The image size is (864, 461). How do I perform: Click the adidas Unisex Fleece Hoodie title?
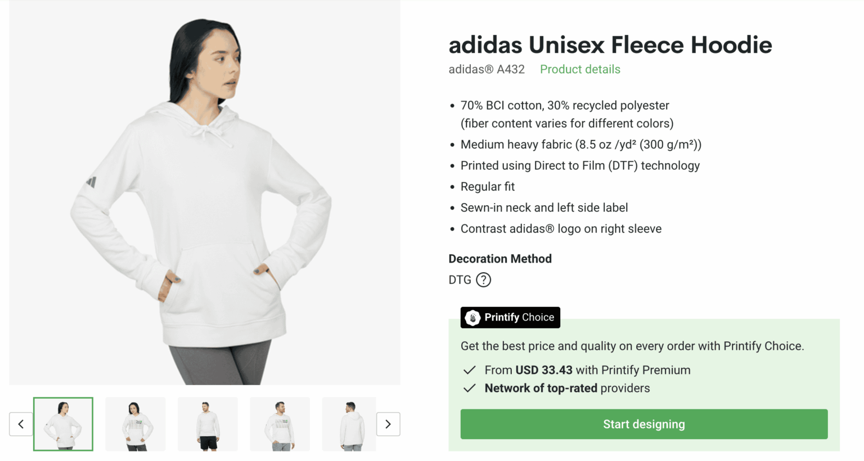click(x=610, y=45)
